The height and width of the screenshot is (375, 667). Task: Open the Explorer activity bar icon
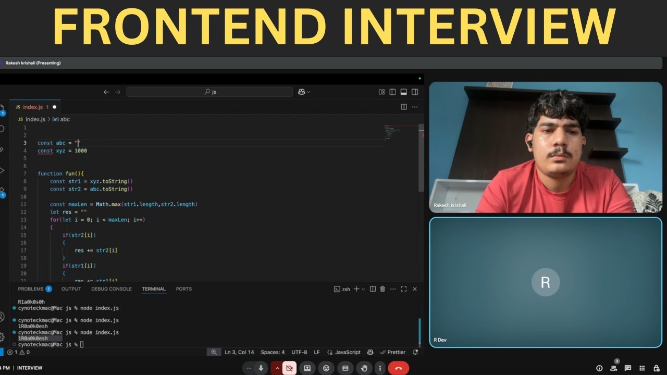[x=2, y=108]
